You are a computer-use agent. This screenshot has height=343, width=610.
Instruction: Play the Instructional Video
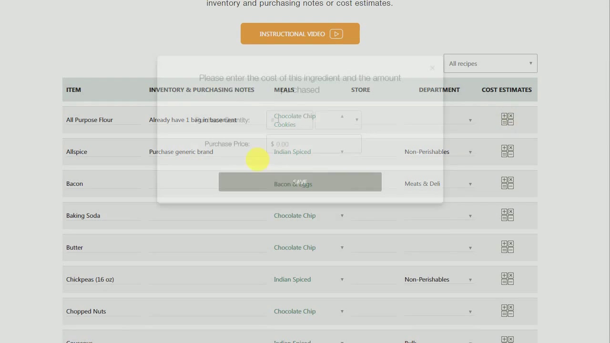click(x=300, y=34)
